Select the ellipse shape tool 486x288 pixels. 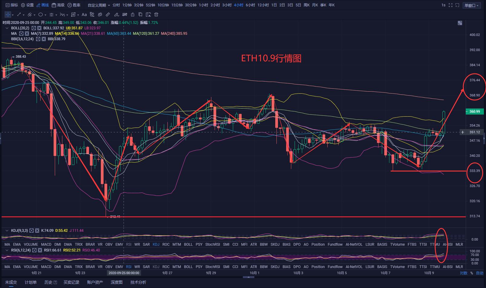click(x=41, y=15)
